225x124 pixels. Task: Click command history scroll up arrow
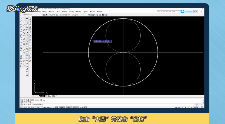[203, 100]
